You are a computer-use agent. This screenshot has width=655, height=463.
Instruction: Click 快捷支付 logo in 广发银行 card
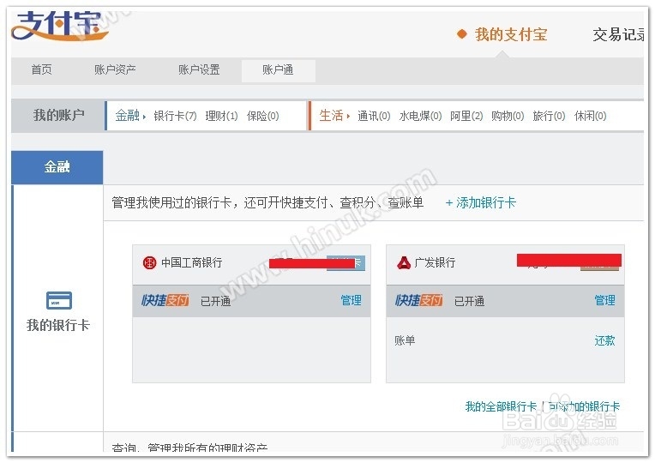[x=419, y=300]
